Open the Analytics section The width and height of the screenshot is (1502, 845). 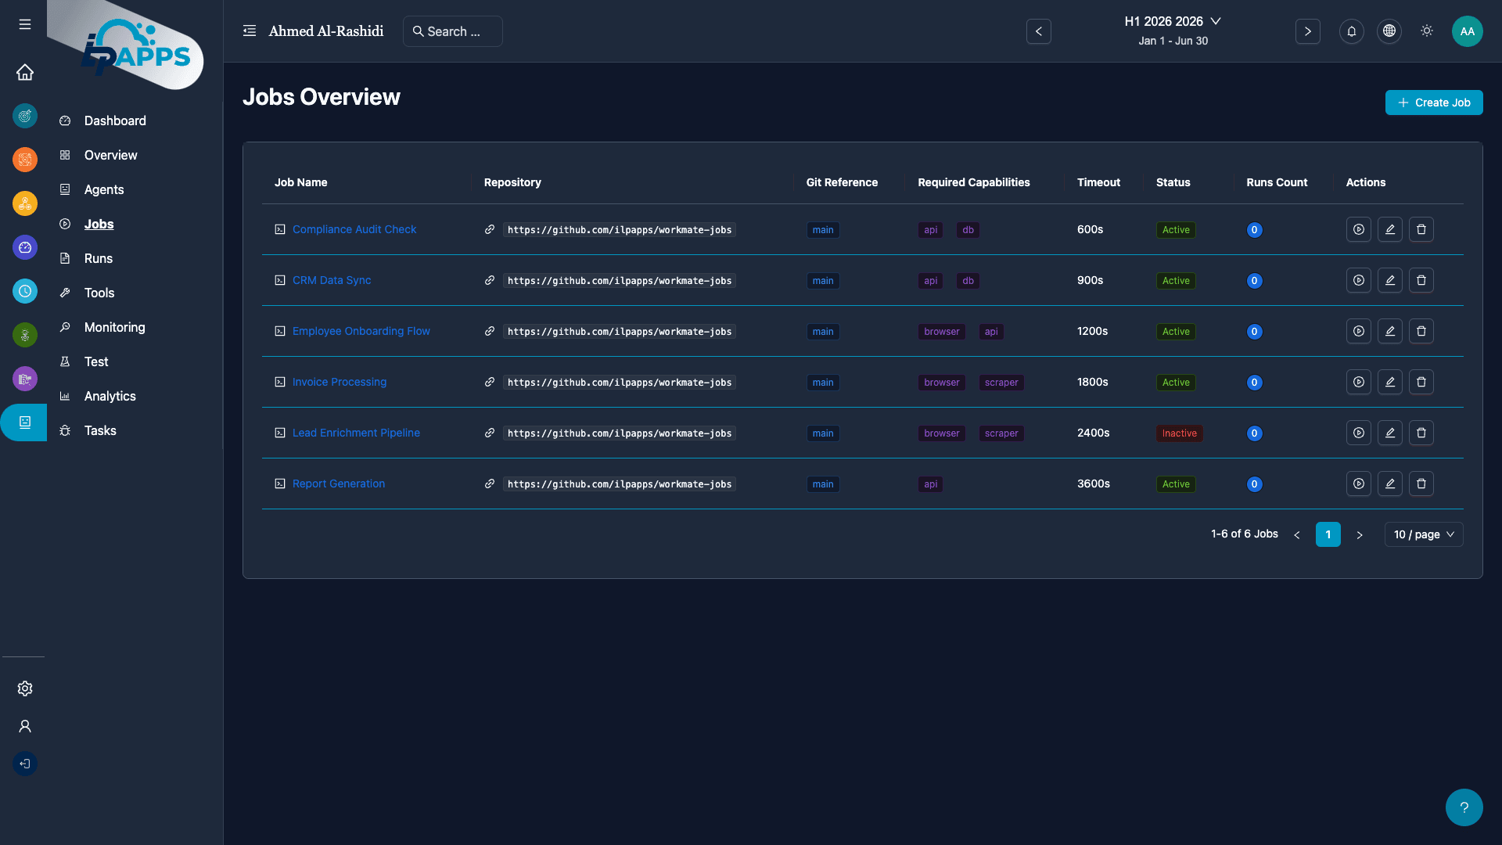110,396
